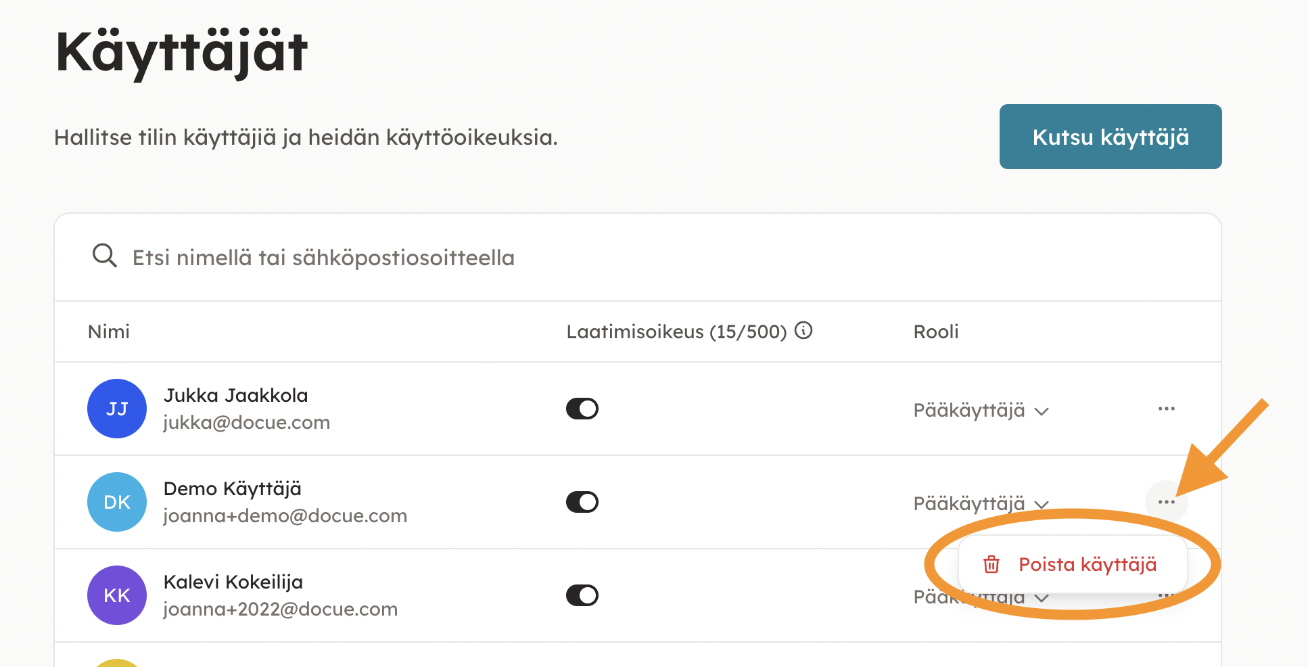Open the role dropdown chevron for Kalevi Kokeilija

1042,599
